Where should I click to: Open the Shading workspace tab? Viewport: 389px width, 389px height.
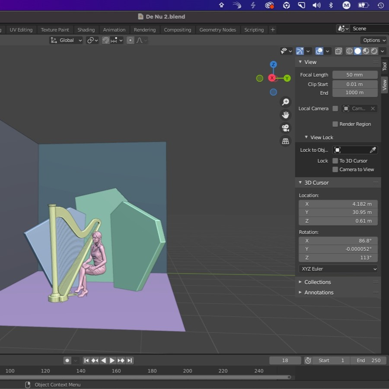[86, 30]
